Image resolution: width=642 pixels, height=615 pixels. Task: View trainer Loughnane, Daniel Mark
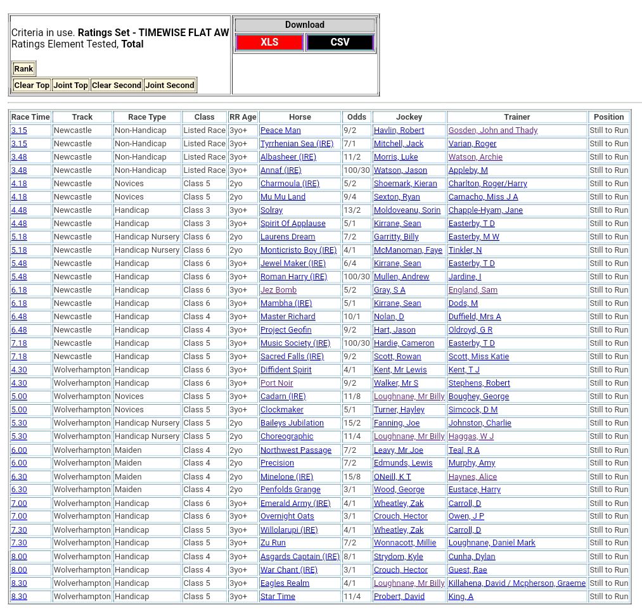point(491,543)
